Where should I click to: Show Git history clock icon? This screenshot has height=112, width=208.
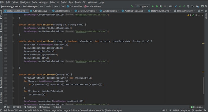click(188, 6)
